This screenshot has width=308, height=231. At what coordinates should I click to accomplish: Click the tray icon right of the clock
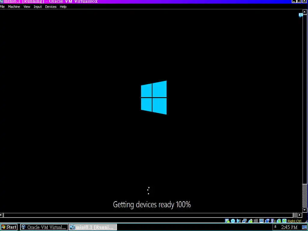click(304, 227)
